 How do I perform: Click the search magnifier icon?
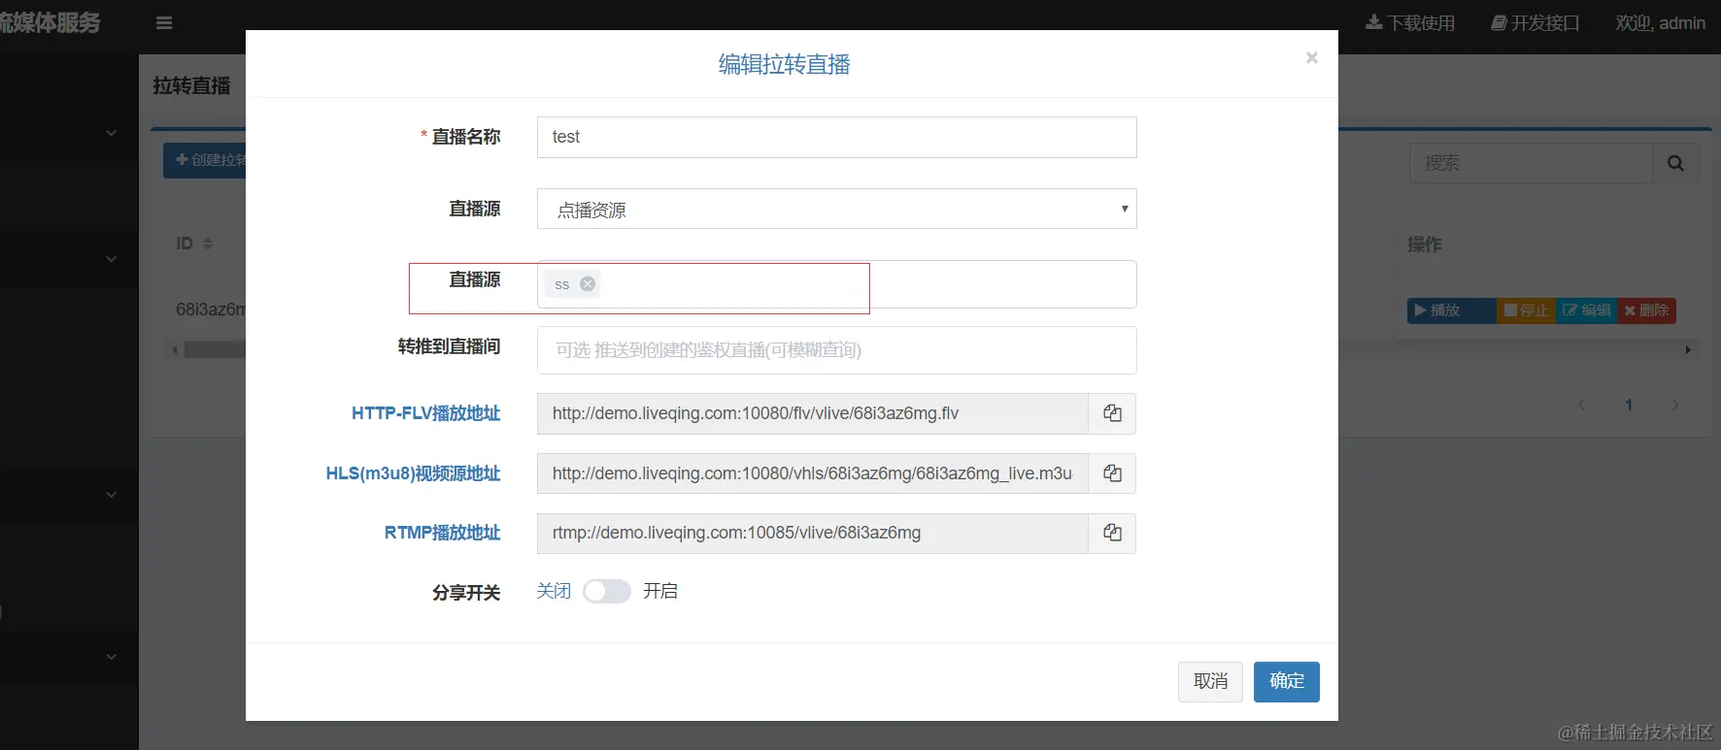[1675, 163]
